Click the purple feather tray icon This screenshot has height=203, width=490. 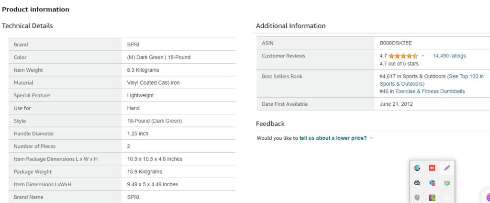click(447, 168)
